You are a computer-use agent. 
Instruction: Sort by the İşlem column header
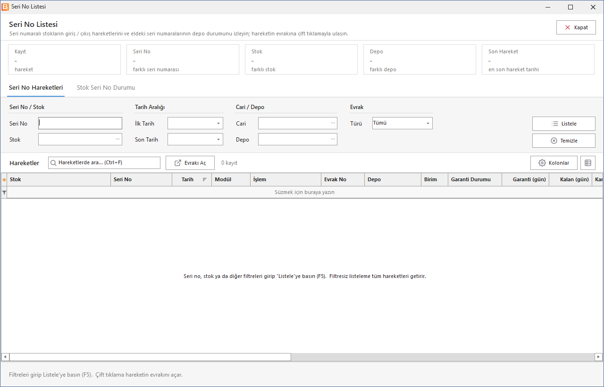(x=286, y=180)
